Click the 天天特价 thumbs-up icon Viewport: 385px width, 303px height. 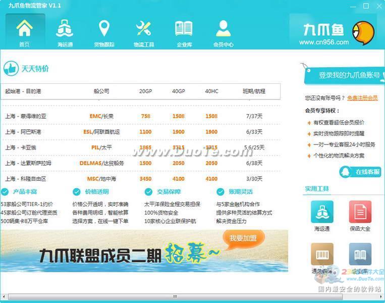pyautogui.click(x=11, y=69)
